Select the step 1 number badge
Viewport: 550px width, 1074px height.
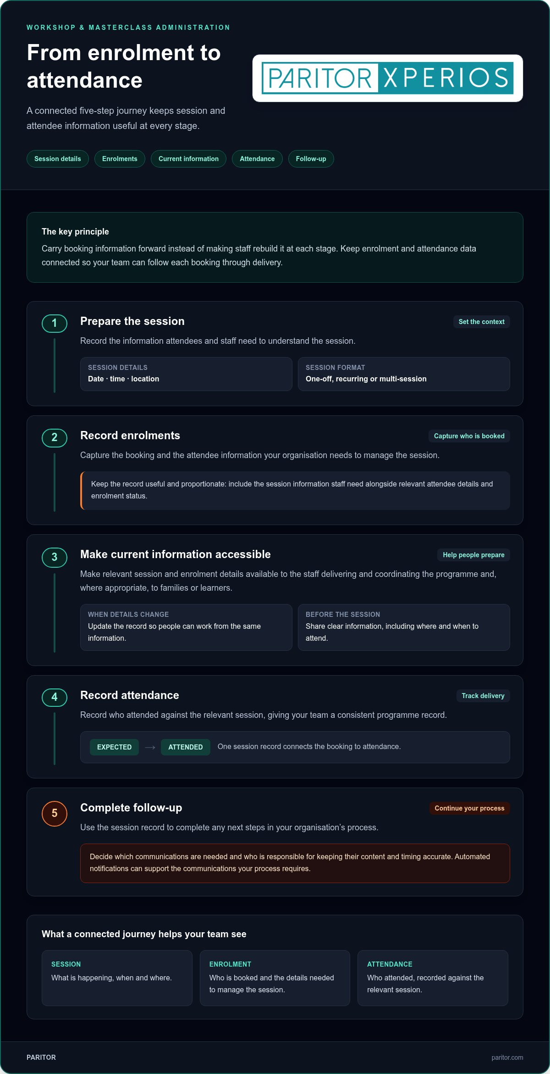click(55, 323)
